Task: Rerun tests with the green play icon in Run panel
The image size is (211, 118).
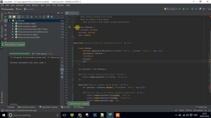Action: click(x=6, y=17)
